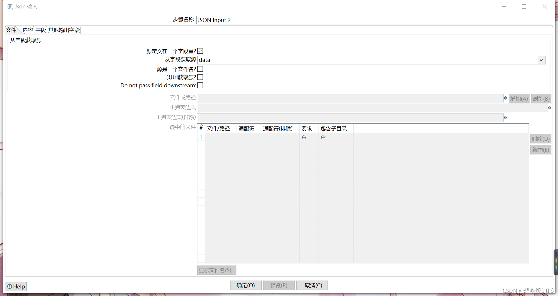Open the Help button
558x296 pixels.
[16, 286]
